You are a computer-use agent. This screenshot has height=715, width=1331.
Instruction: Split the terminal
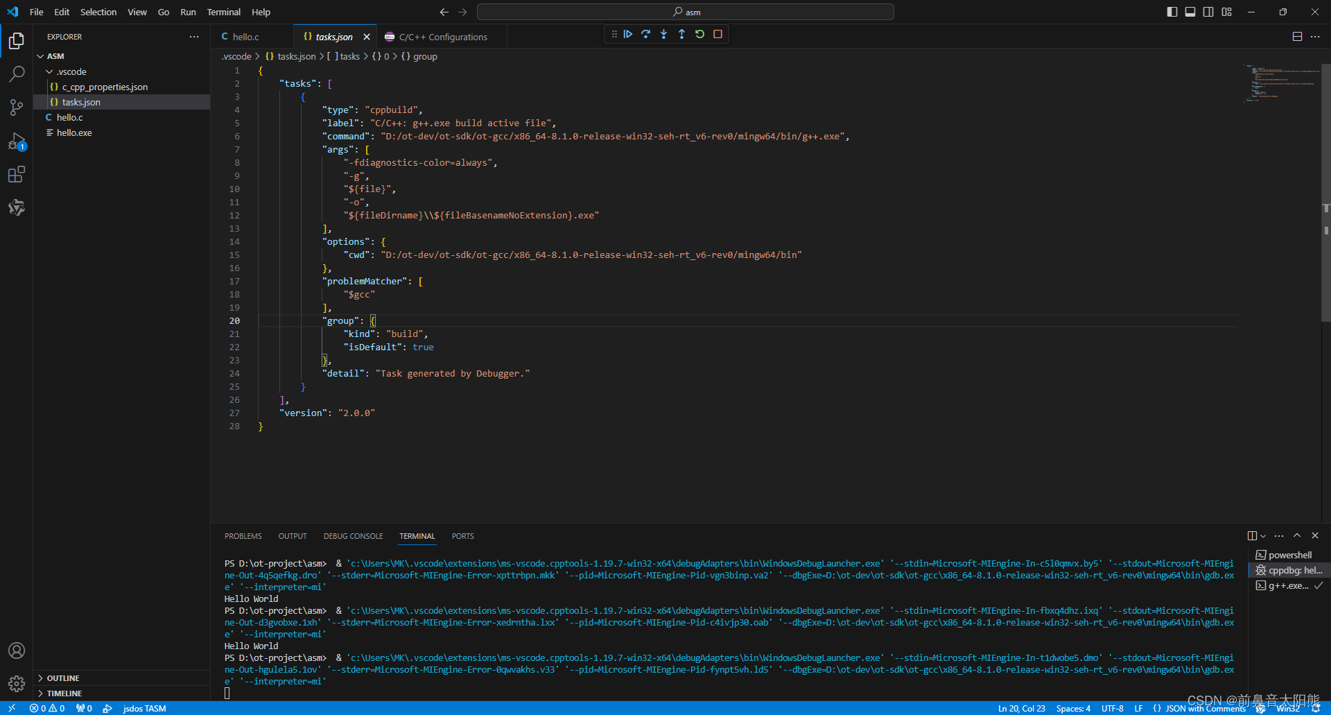(x=1252, y=535)
